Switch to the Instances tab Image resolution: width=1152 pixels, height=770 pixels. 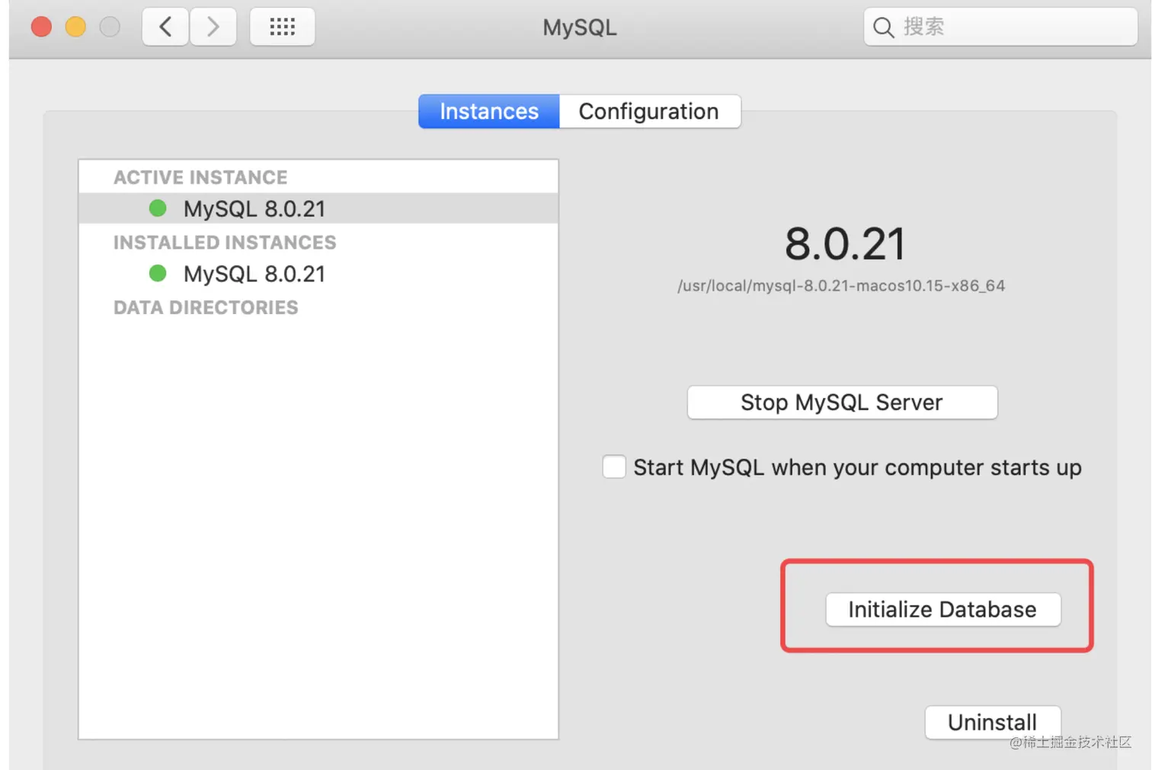click(x=489, y=111)
